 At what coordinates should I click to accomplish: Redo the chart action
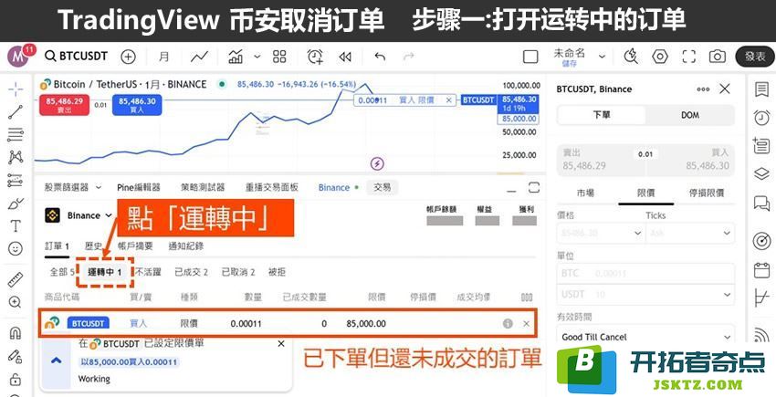[x=409, y=57]
